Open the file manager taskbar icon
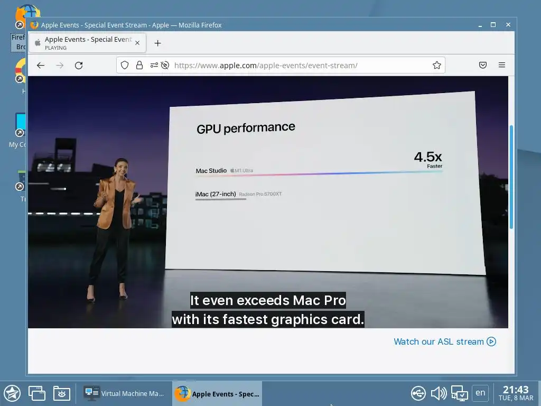 pos(62,393)
